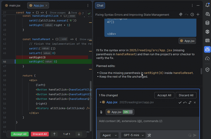
Task: Open the Notifications bell in sidebar
Action: (x=207, y=5)
